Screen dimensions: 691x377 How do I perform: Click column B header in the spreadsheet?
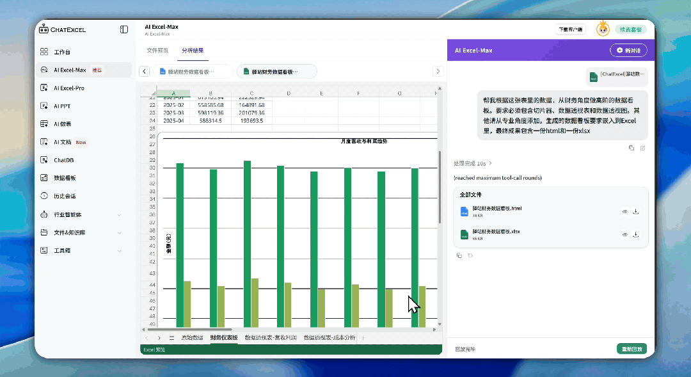[x=210, y=93]
